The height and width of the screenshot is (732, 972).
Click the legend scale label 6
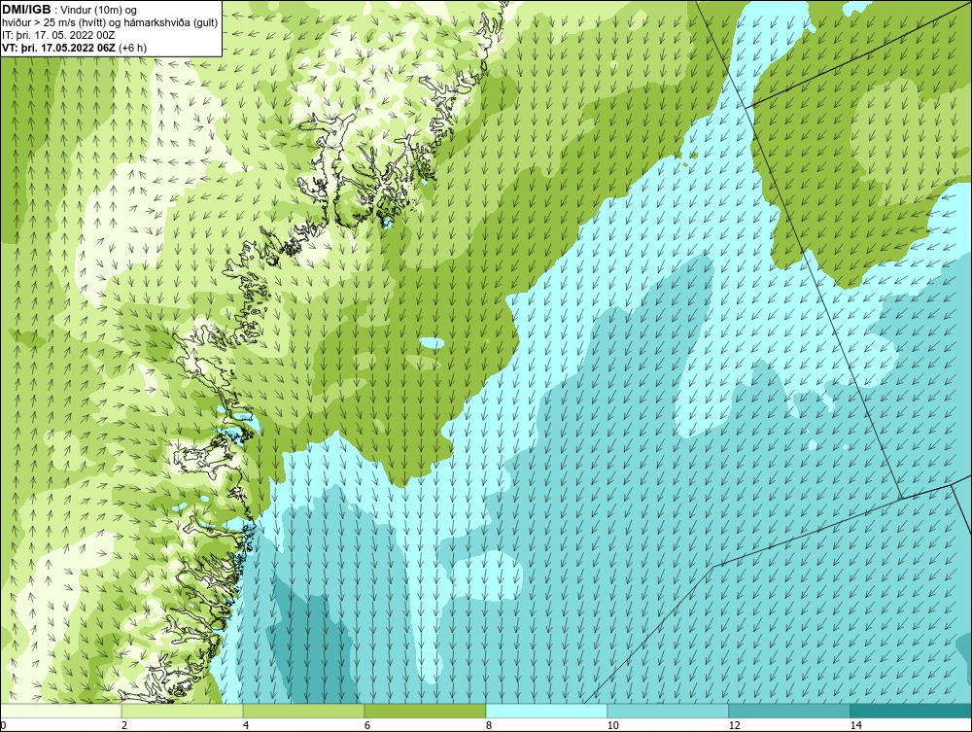click(367, 725)
